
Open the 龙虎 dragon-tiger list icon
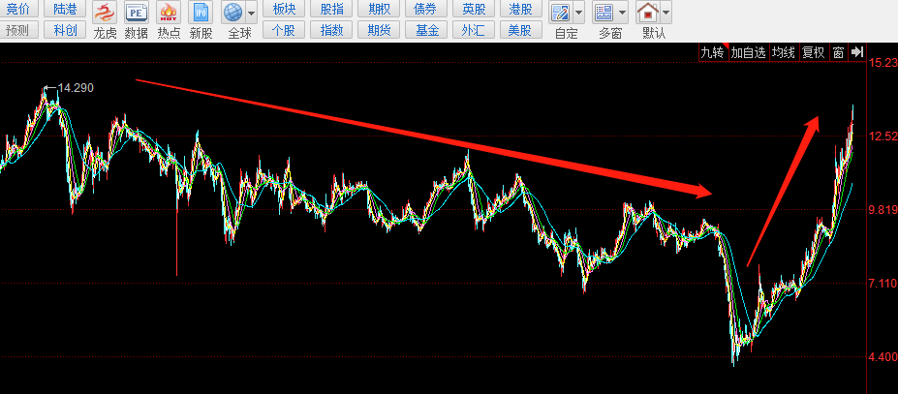105,14
